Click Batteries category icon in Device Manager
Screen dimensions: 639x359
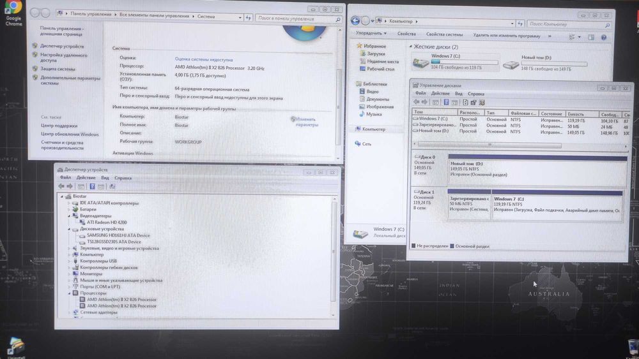click(x=75, y=209)
